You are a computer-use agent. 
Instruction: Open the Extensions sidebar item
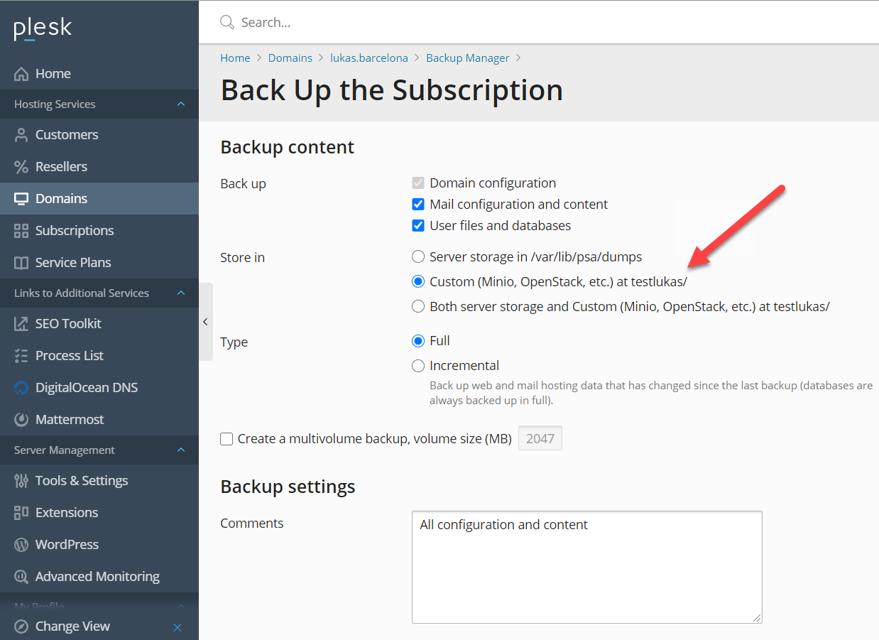click(67, 513)
